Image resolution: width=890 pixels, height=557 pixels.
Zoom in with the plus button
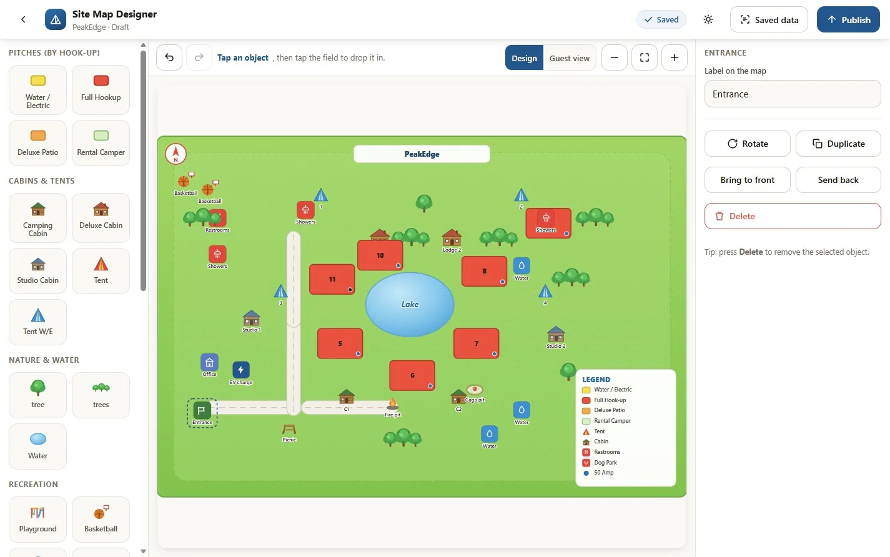pyautogui.click(x=675, y=57)
